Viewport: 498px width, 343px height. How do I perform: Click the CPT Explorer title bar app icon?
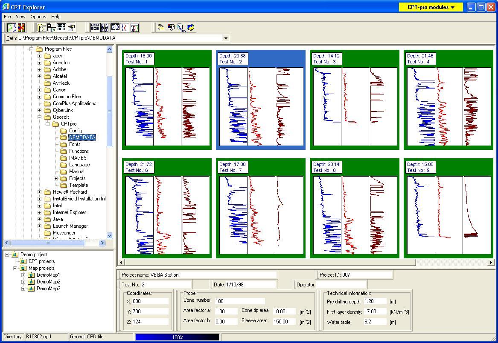pos(6,7)
